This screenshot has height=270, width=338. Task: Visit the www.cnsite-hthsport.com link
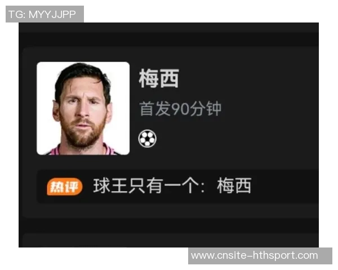pos(255,255)
